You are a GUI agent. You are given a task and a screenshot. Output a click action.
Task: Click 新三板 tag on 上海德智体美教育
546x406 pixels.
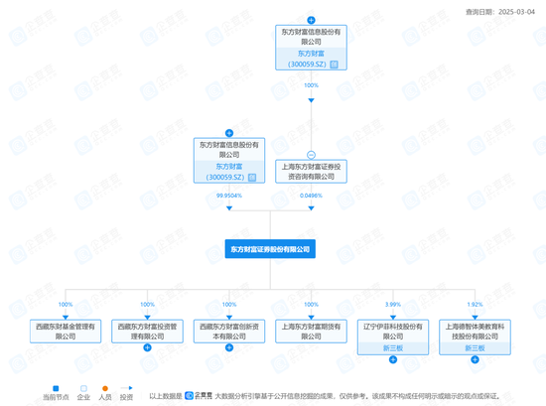(x=475, y=347)
